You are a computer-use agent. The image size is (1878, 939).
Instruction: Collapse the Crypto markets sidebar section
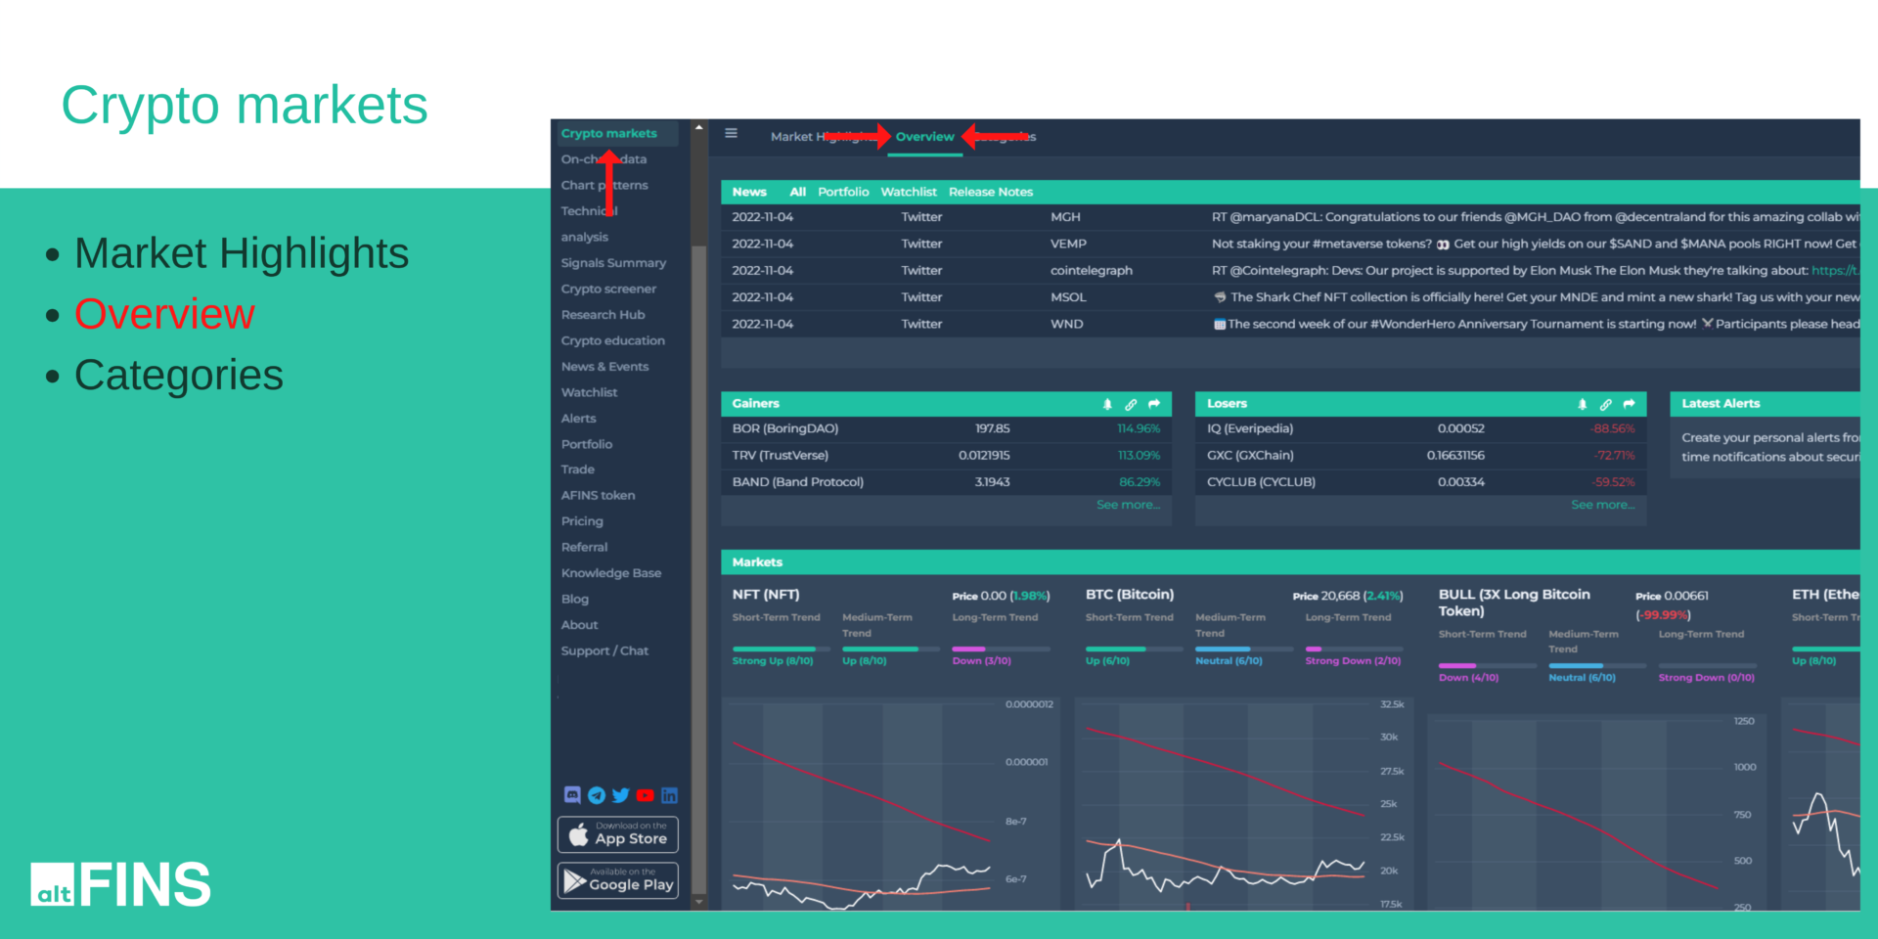608,133
